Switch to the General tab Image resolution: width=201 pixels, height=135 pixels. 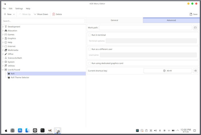[x=114, y=20]
